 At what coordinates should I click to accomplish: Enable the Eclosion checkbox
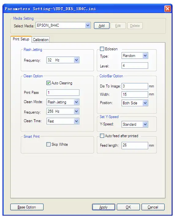pyautogui.click(x=102, y=49)
